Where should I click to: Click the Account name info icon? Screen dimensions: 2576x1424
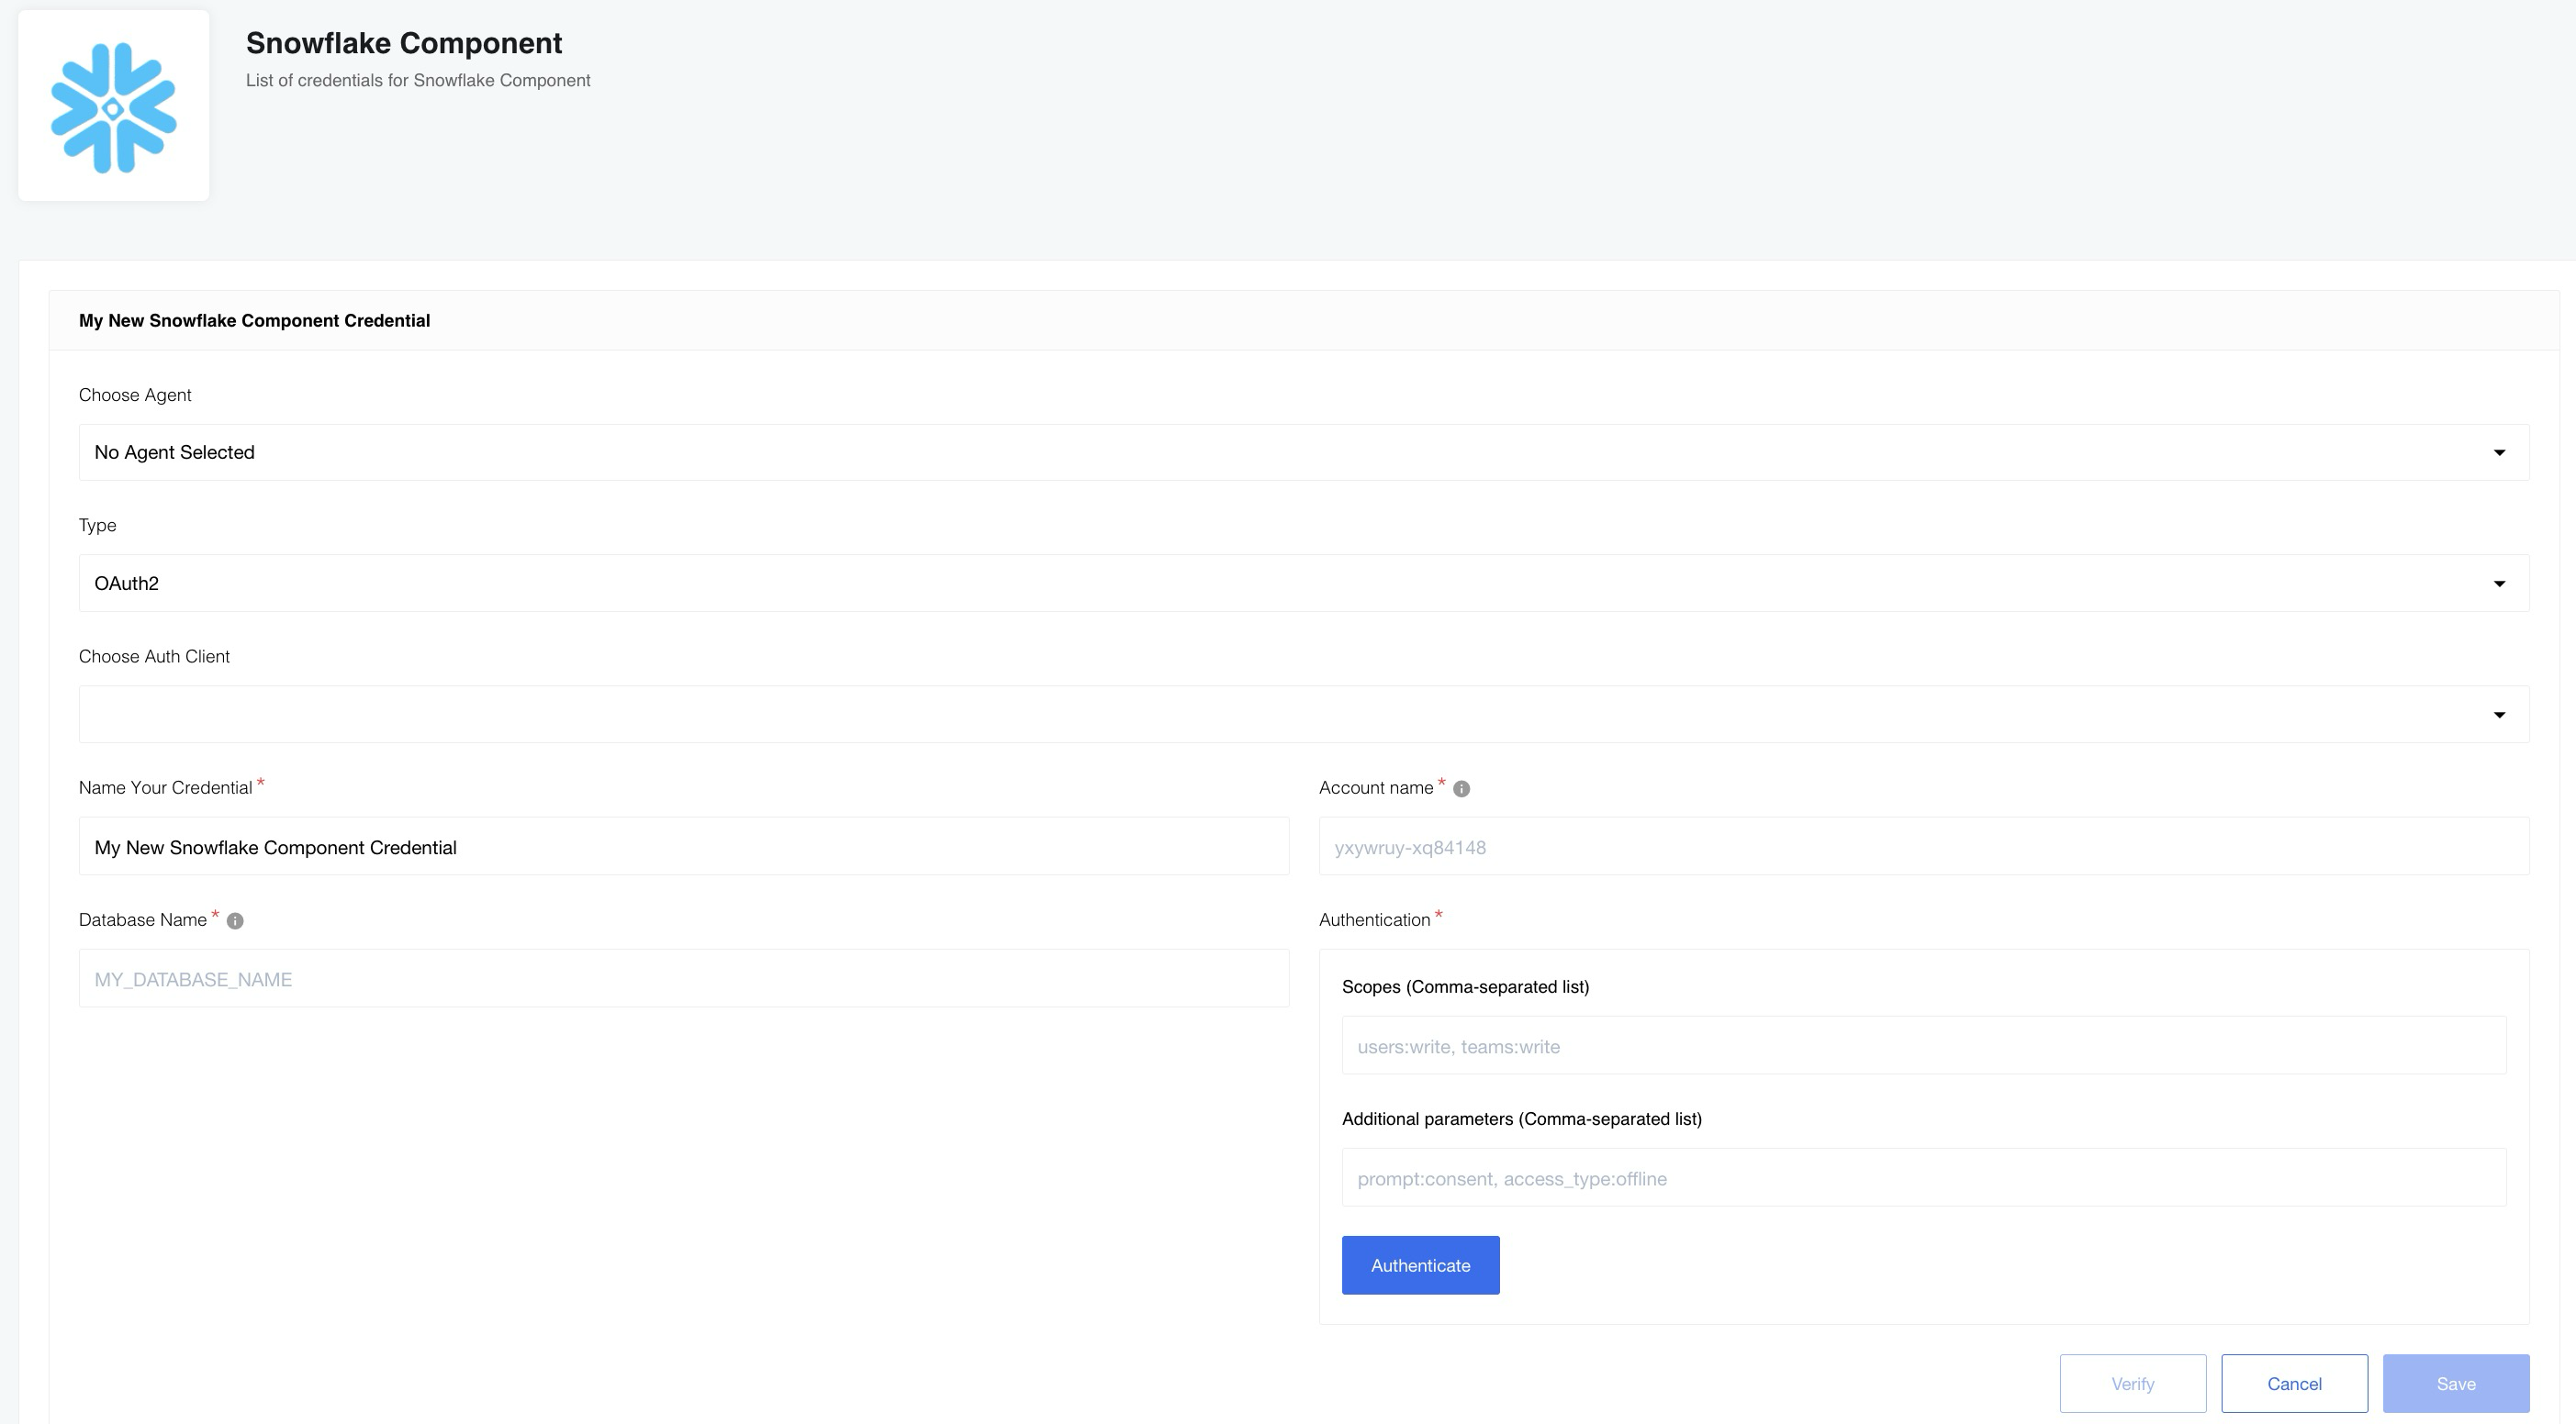pyautogui.click(x=1461, y=789)
